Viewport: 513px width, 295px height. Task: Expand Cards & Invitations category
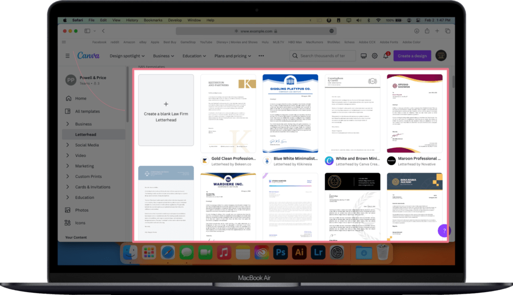(x=68, y=187)
